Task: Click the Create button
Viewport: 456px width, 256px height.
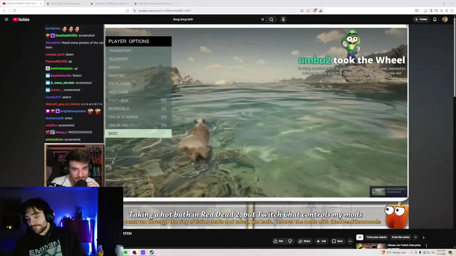Action: [421, 20]
